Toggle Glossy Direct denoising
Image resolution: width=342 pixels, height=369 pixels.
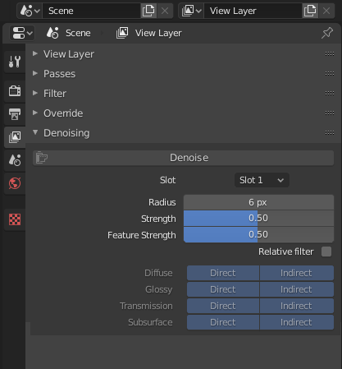tap(223, 289)
